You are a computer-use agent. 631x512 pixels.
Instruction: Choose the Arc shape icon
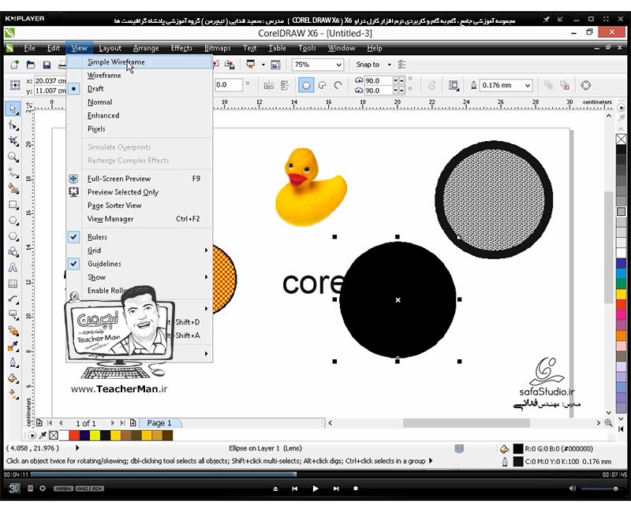(338, 85)
